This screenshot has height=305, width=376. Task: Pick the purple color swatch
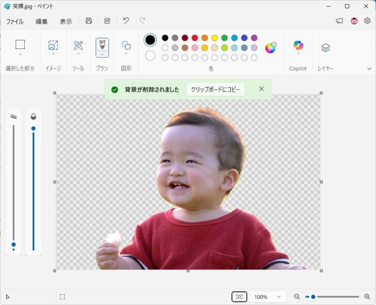tap(254, 38)
